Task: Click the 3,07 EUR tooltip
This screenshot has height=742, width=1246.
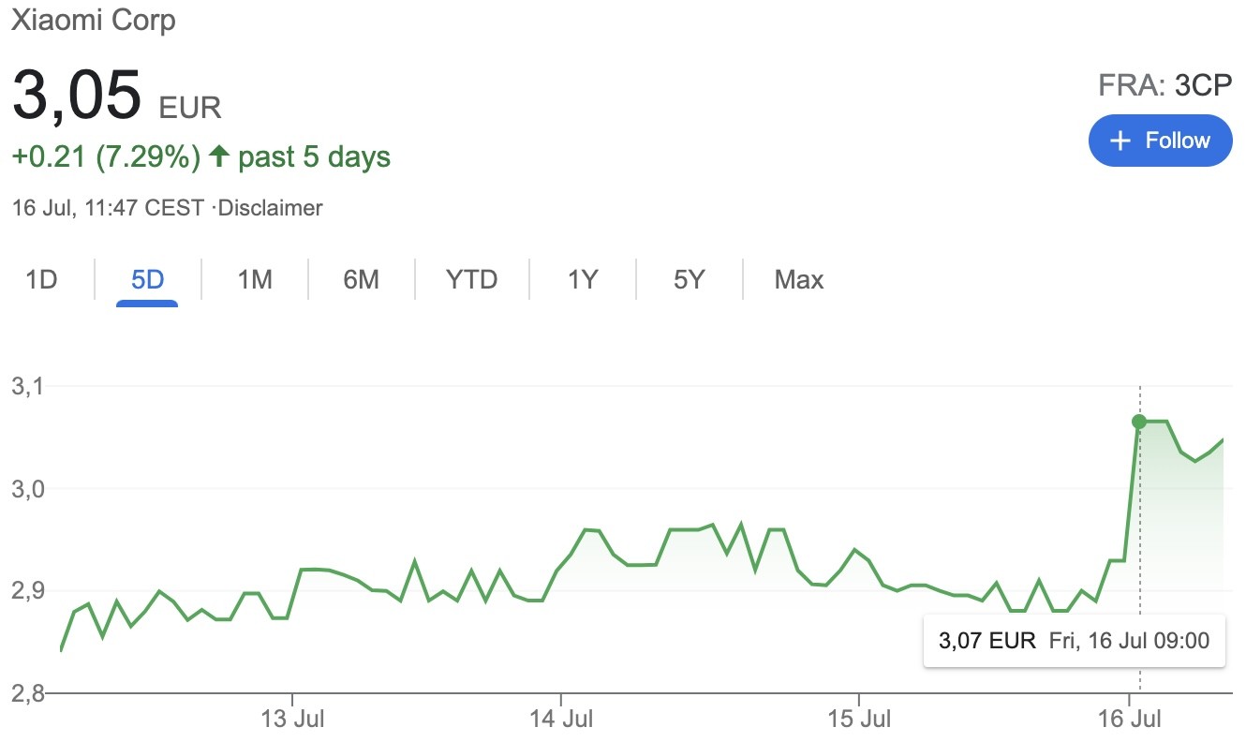Action: (1075, 641)
